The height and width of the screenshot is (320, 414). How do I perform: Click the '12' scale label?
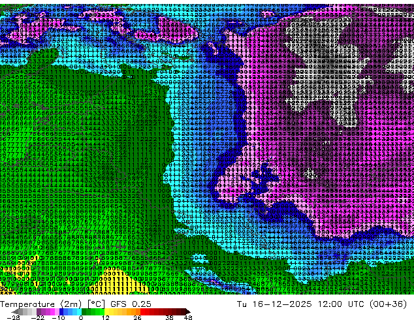point(106,317)
